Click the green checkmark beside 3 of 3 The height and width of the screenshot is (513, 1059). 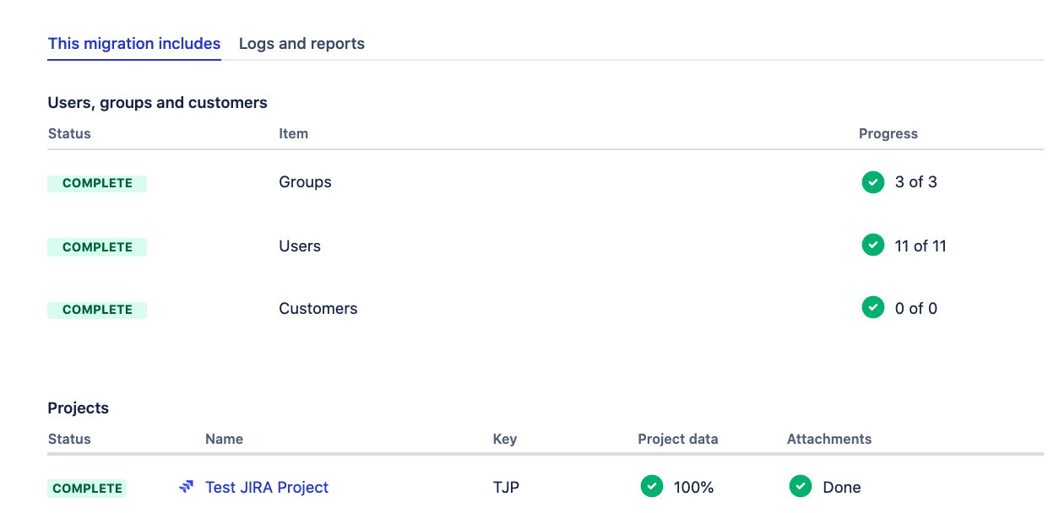pos(873,182)
